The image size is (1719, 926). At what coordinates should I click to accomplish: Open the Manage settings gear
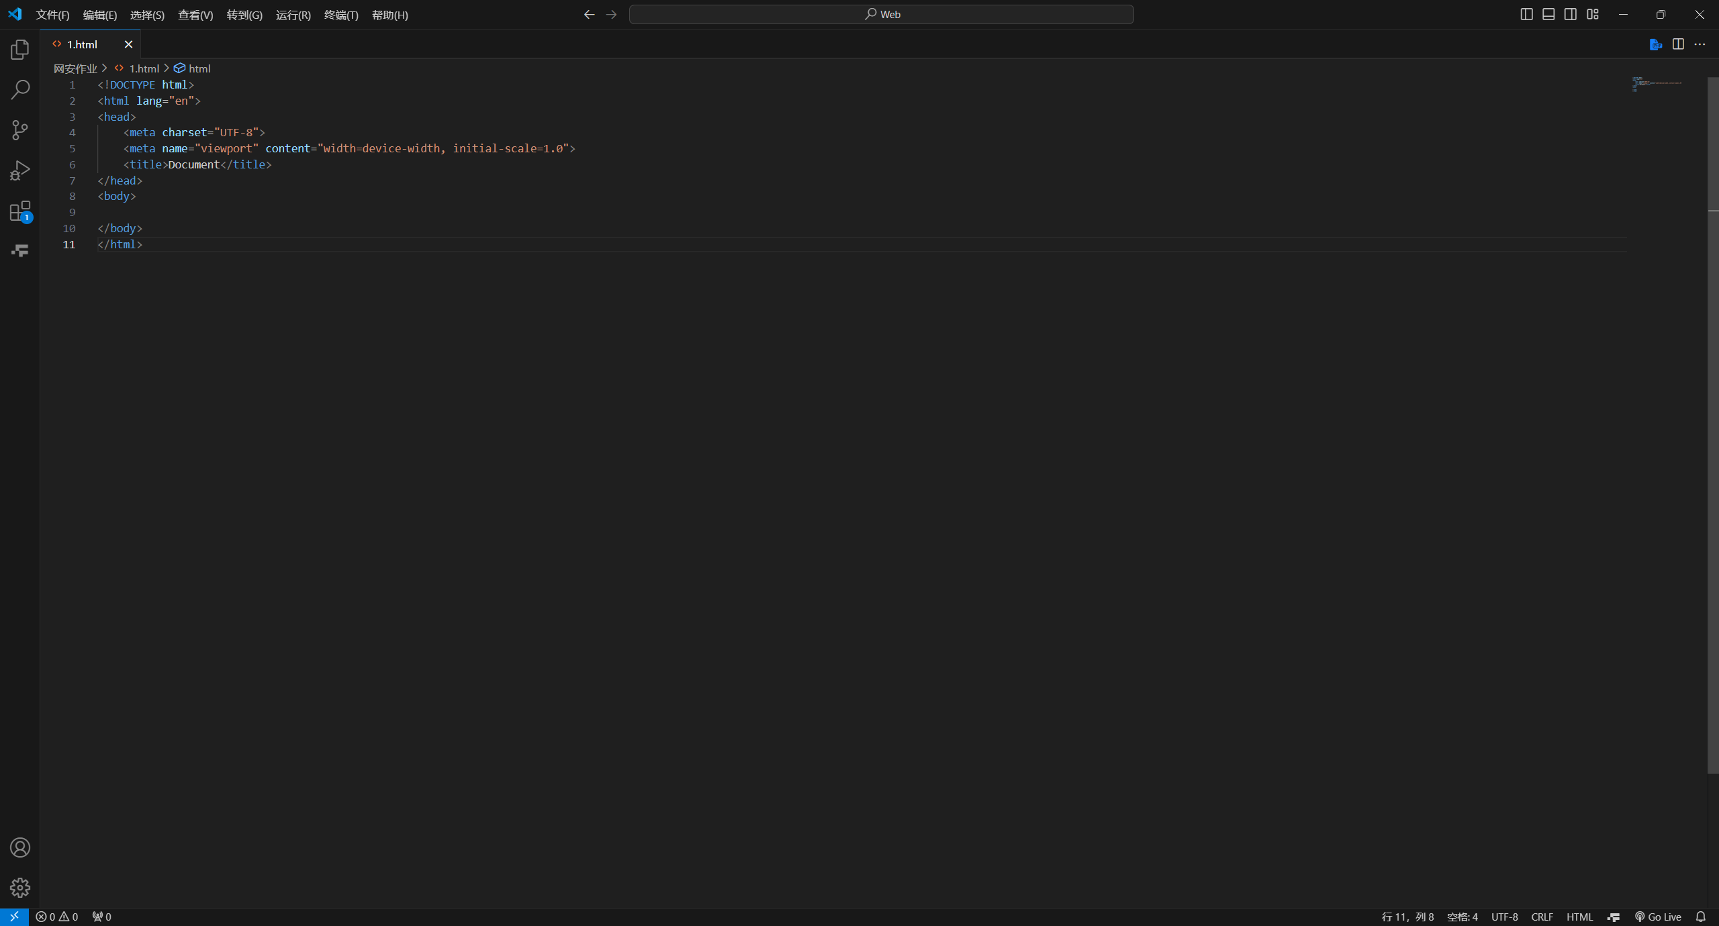click(20, 888)
